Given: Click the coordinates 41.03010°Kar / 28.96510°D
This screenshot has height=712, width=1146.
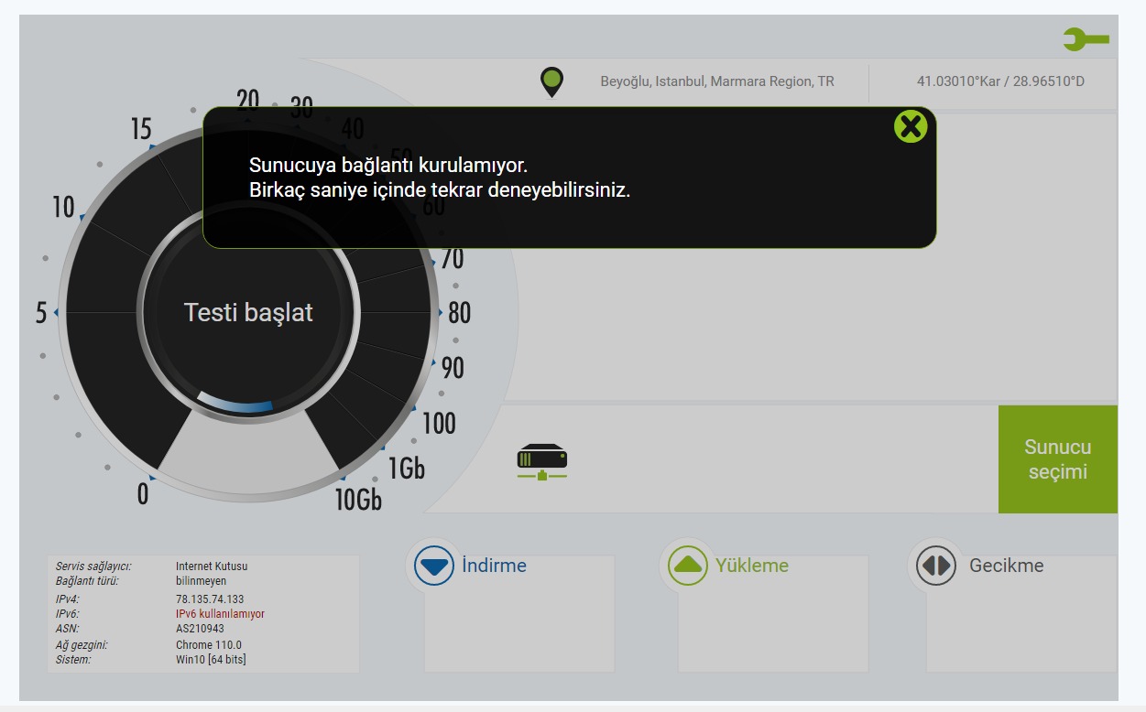Looking at the screenshot, I should 1000,81.
